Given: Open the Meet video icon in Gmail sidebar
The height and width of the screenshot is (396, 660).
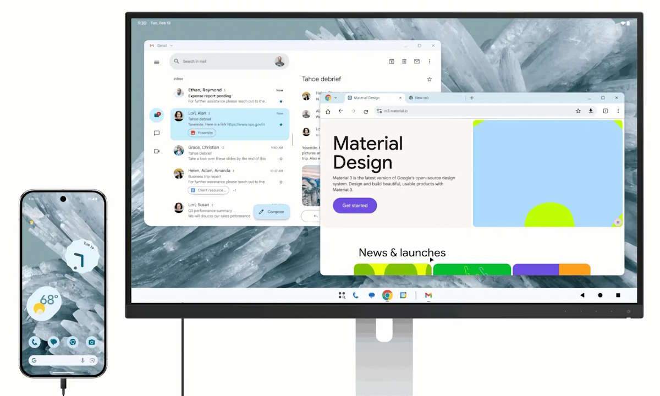Looking at the screenshot, I should (157, 151).
